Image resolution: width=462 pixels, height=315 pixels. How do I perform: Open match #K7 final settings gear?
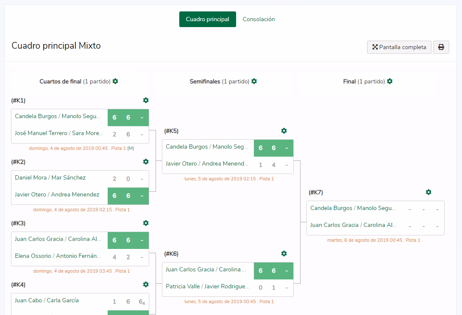tap(429, 192)
